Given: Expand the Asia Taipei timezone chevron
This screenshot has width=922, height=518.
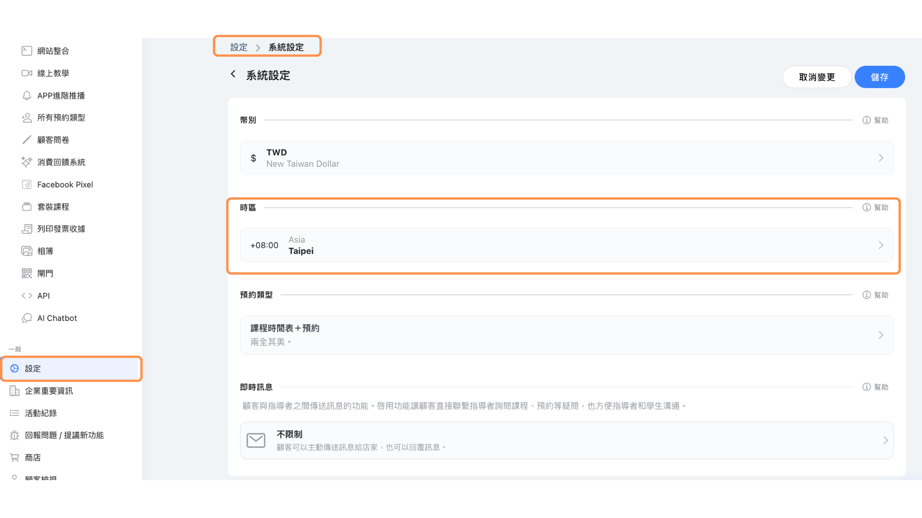Looking at the screenshot, I should (881, 245).
